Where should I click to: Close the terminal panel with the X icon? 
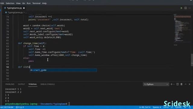point(190,84)
